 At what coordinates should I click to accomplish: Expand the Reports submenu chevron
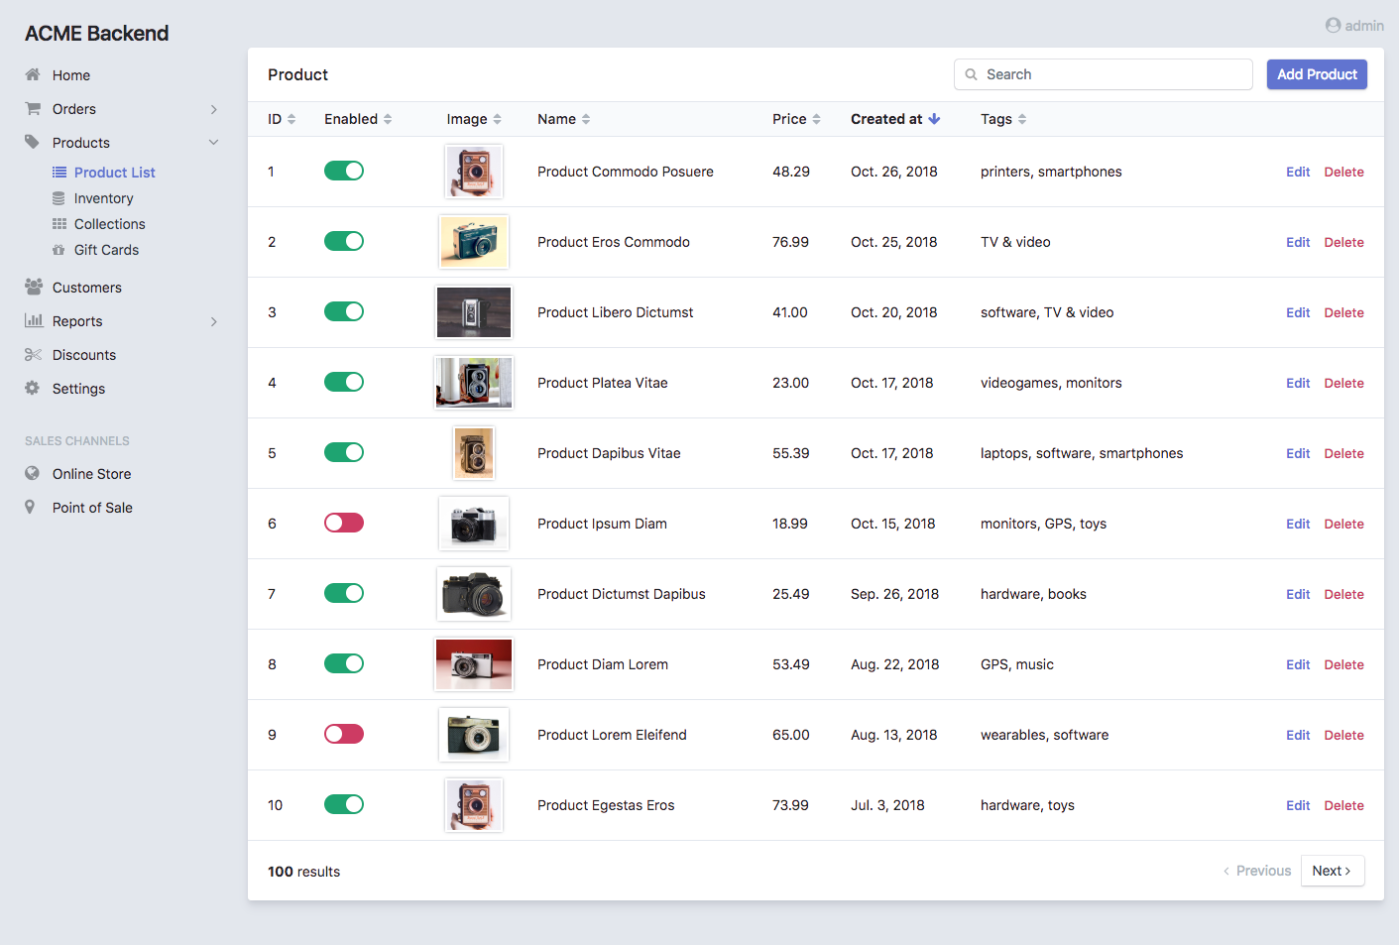point(213,321)
